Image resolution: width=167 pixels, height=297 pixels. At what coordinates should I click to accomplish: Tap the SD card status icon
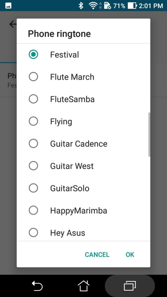click(x=107, y=6)
